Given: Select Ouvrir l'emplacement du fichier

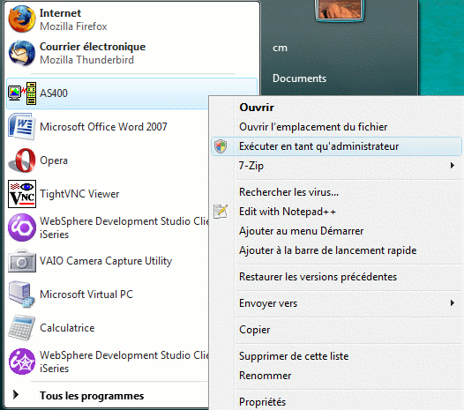Looking at the screenshot, I should [313, 127].
